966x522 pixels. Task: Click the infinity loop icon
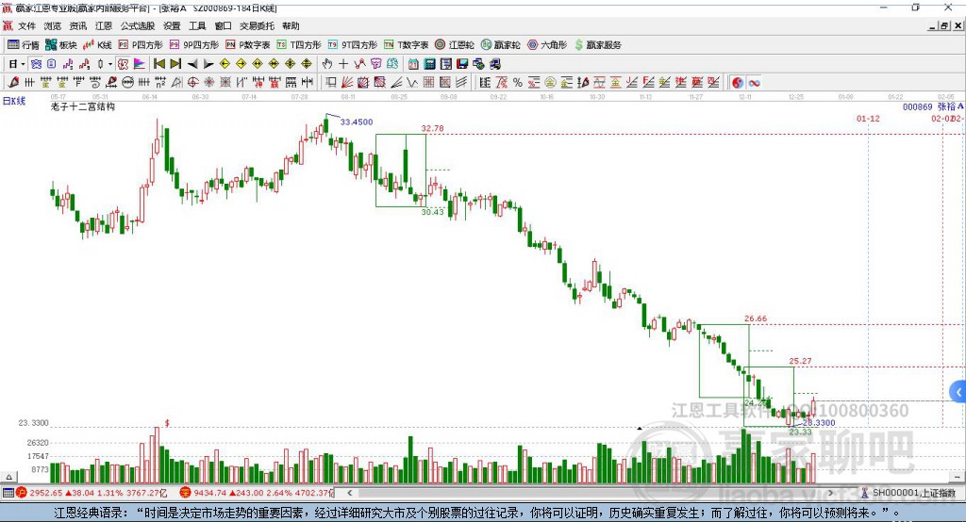pos(754,83)
